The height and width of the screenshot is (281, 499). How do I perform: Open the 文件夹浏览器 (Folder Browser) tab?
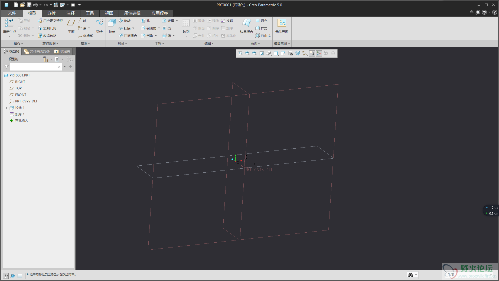tap(37, 51)
